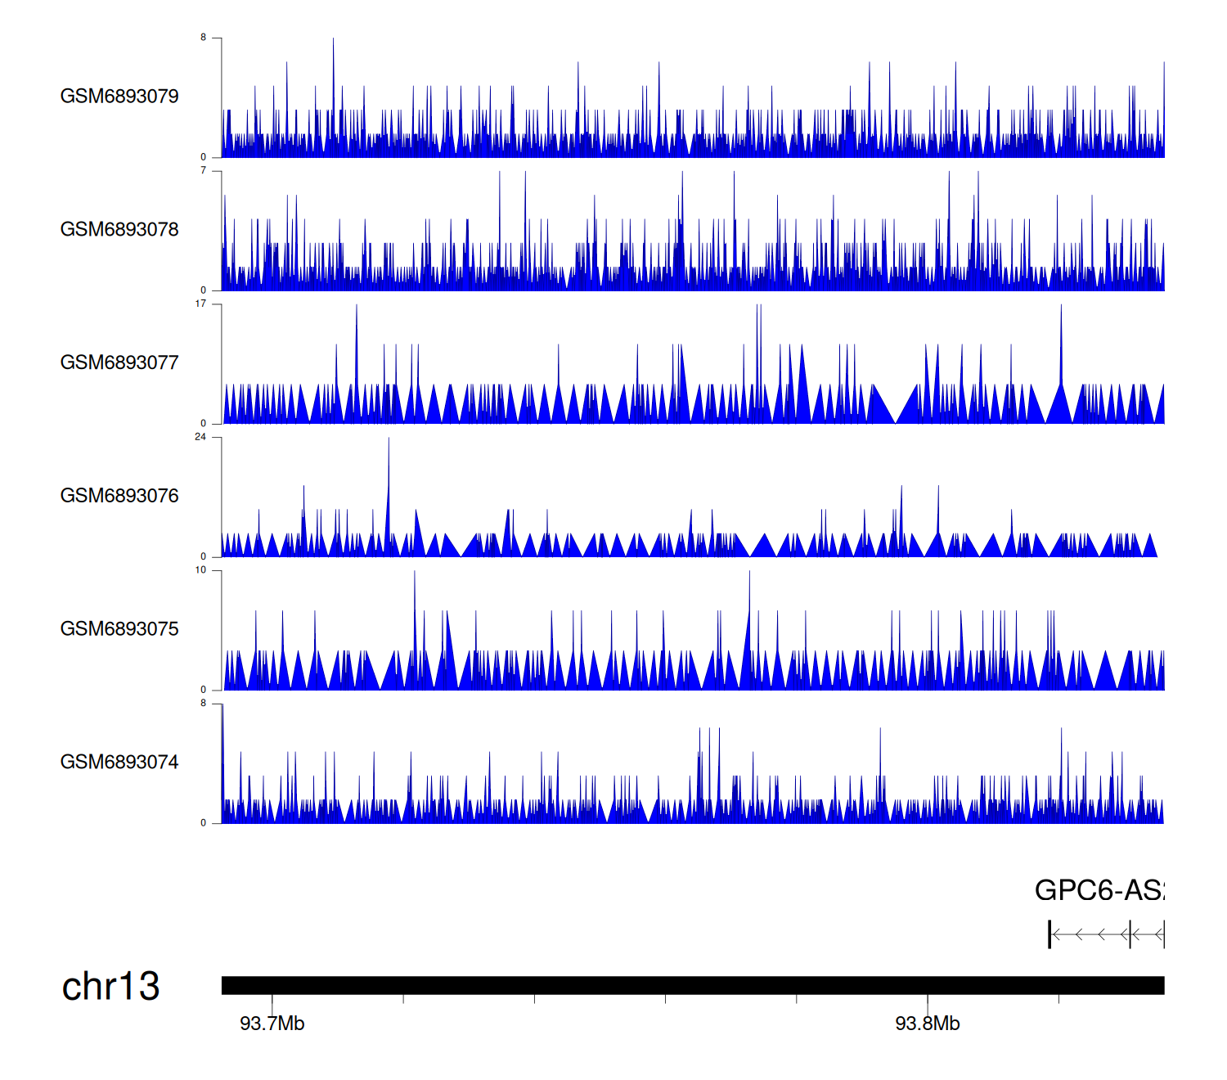The height and width of the screenshot is (1080, 1227).
Task: Click the 93.8Mb axis position label
Action: (x=927, y=1024)
